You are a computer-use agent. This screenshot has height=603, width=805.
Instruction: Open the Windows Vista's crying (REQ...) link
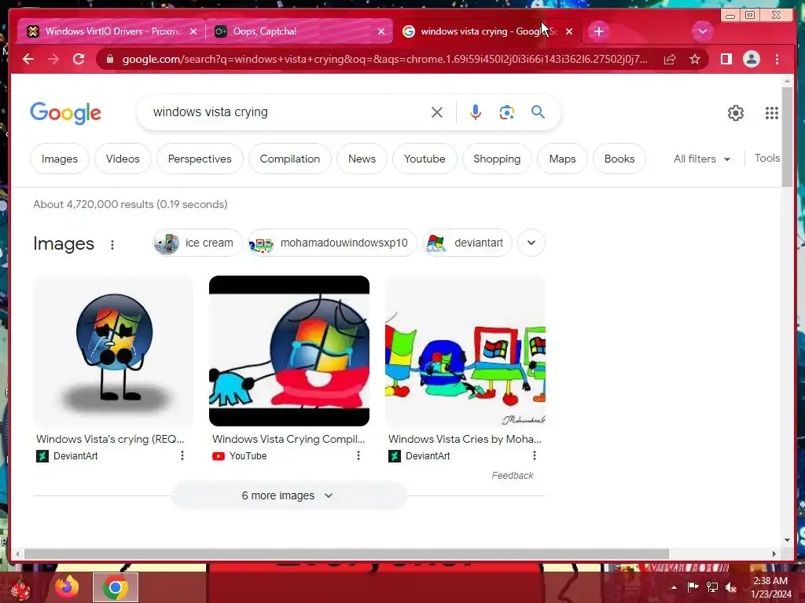tap(110, 439)
